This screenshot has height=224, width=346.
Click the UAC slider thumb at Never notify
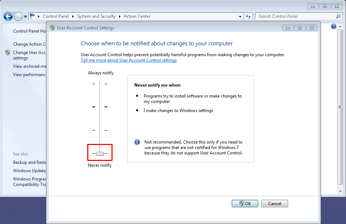click(100, 154)
